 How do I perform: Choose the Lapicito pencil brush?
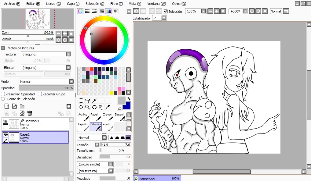click(83, 126)
